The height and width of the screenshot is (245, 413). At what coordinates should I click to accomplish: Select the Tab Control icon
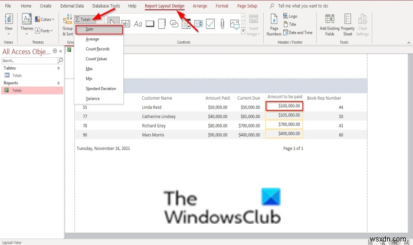[162, 24]
